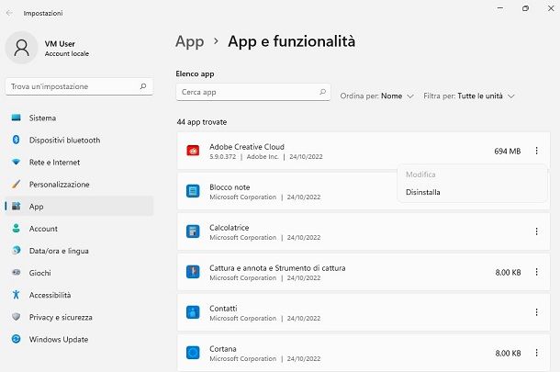560x372 pixels.
Task: Click Cattura e annota e Strumento di cattura
Action: click(x=277, y=267)
